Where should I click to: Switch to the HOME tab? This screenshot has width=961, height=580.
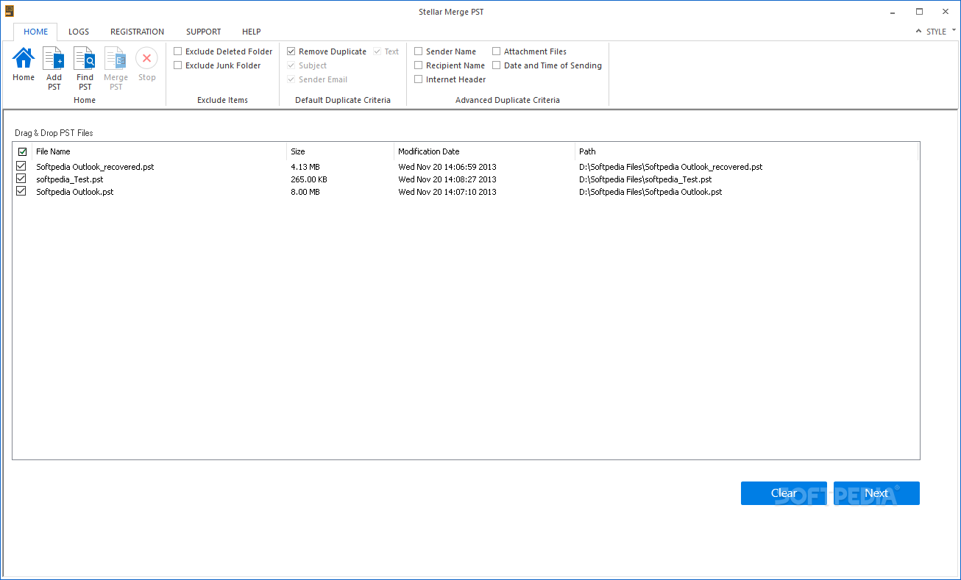pyautogui.click(x=35, y=32)
